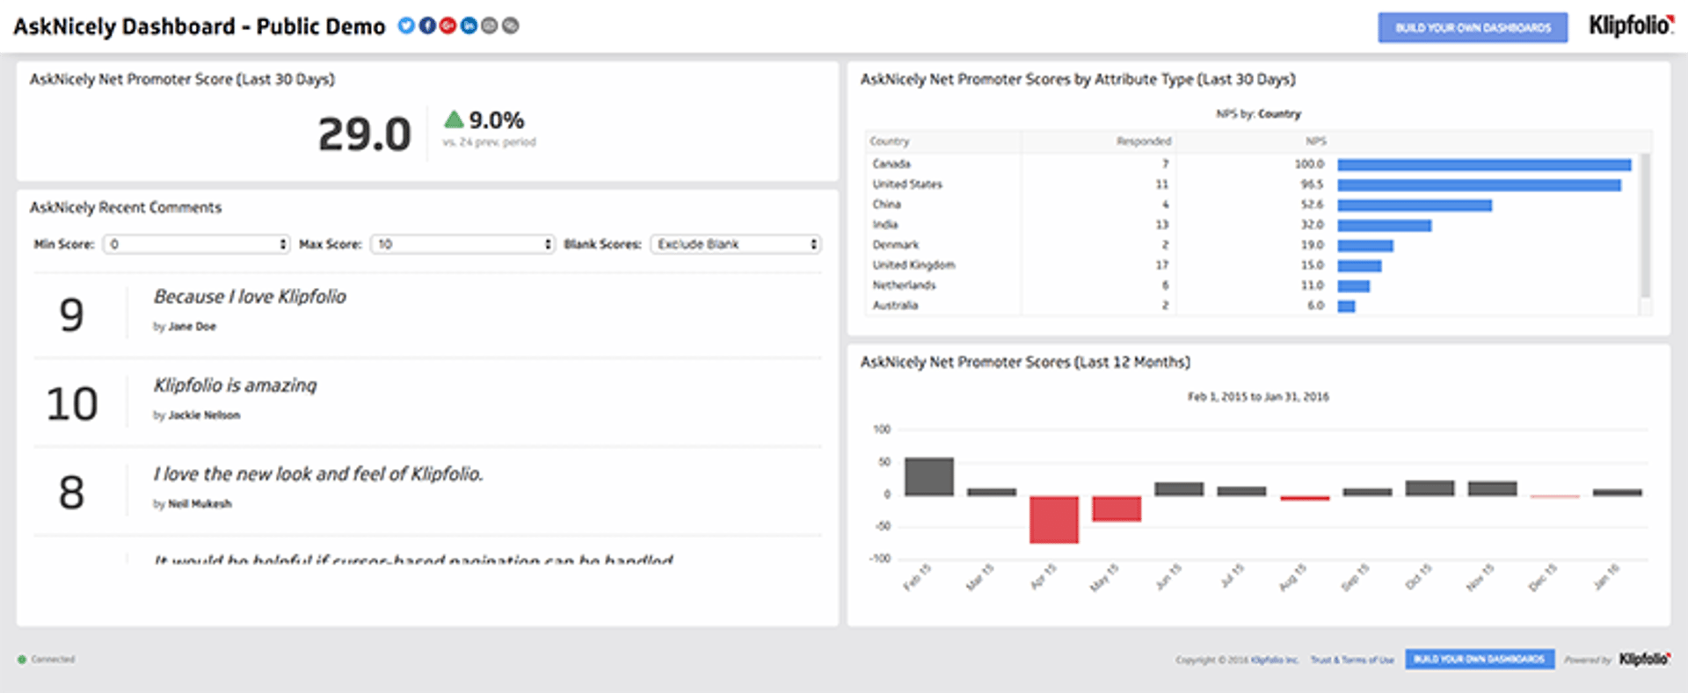Share dashboard on Google Plus
The image size is (1688, 693).
tap(447, 25)
